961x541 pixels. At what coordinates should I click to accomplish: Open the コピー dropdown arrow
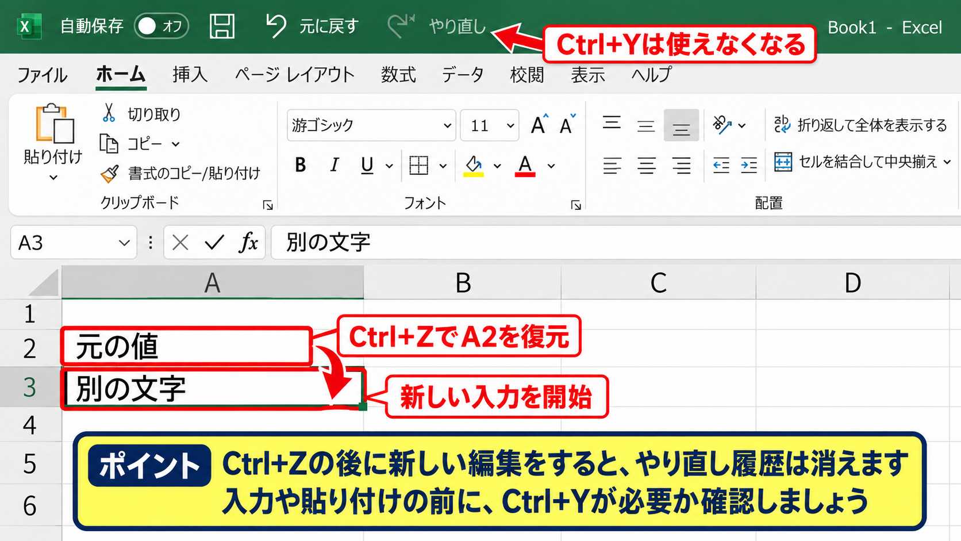176,144
